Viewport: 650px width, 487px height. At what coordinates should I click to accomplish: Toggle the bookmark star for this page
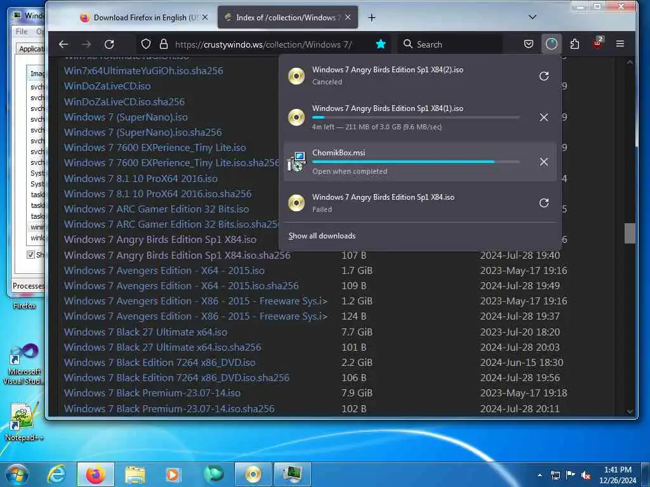(x=381, y=44)
